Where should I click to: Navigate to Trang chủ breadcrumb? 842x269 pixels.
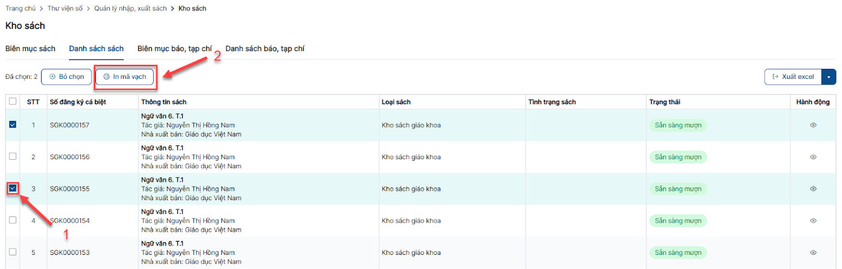pos(21,8)
